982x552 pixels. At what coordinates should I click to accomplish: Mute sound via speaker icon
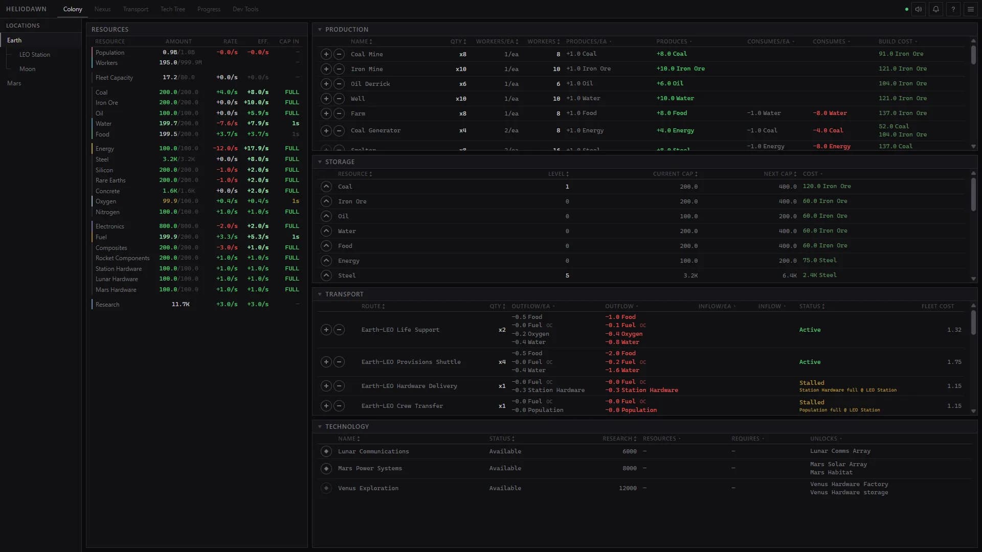tap(919, 9)
